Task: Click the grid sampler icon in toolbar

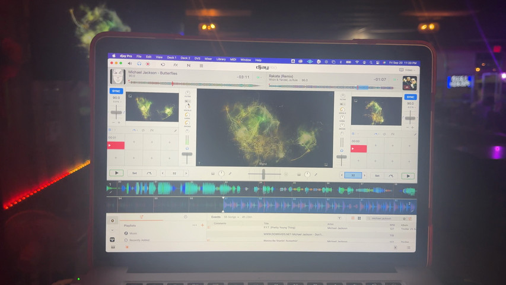Action: [201, 65]
